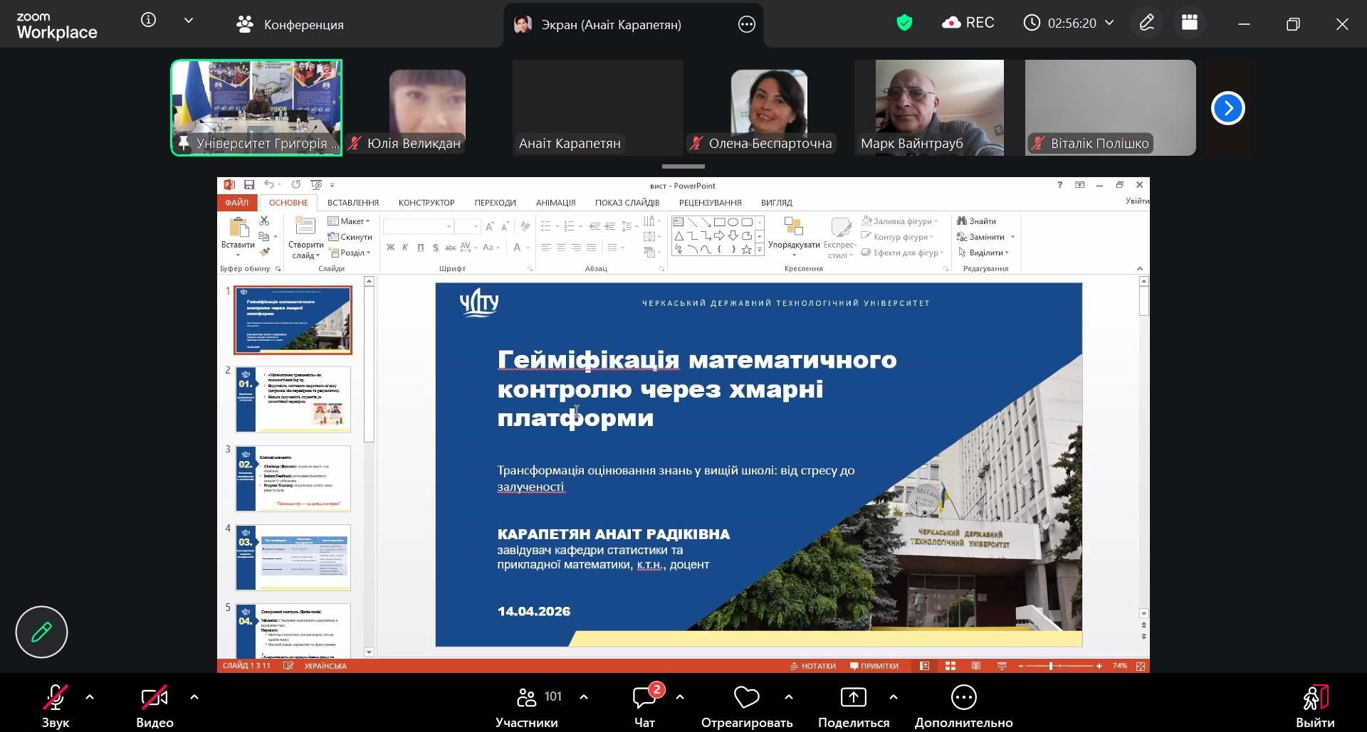The width and height of the screenshot is (1367, 732).
Task: Click the green annotation pencil button
Action: pos(41,632)
